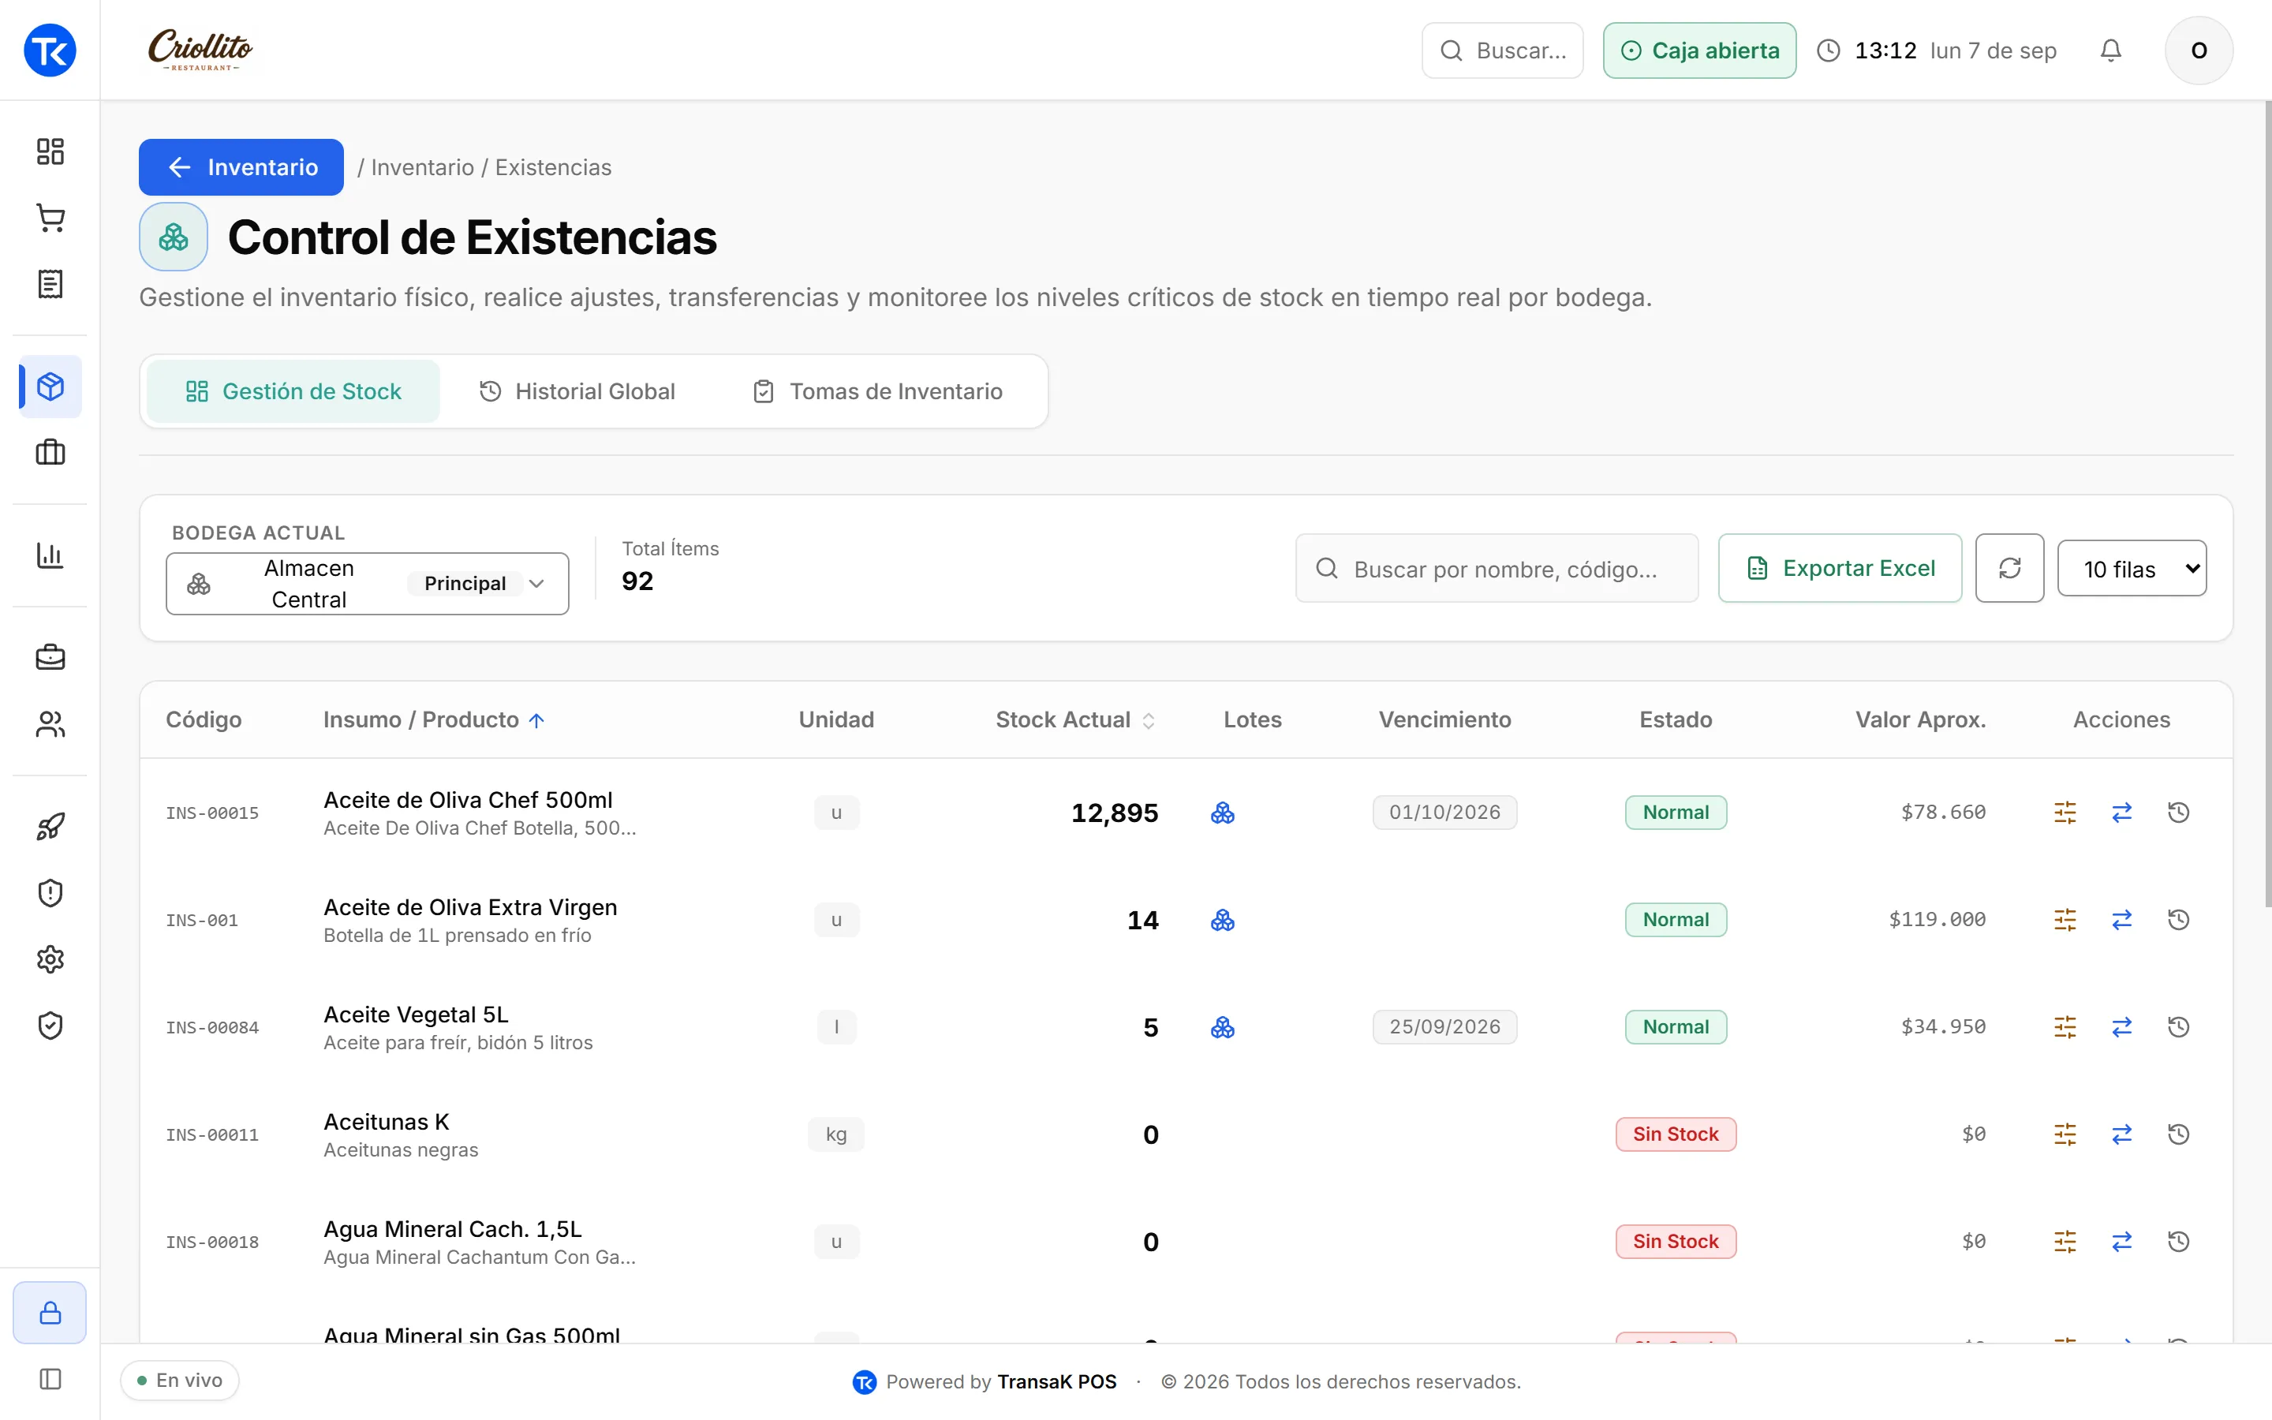Click the top Buscar... search field
2272x1420 pixels.
tap(1502, 50)
